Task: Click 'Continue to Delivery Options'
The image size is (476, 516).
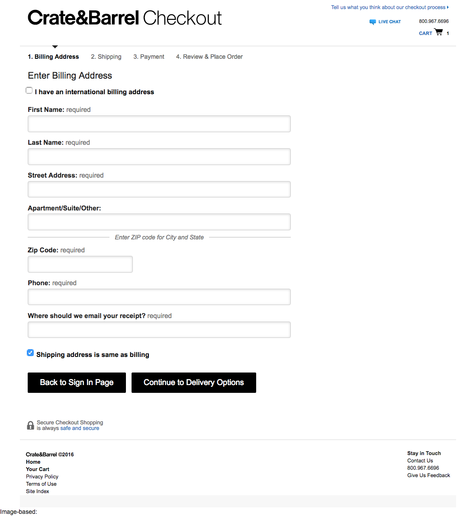Action: pyautogui.click(x=193, y=382)
